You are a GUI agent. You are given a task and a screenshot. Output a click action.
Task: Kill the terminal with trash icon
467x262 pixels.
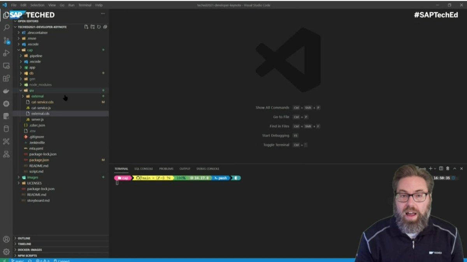pos(448,169)
